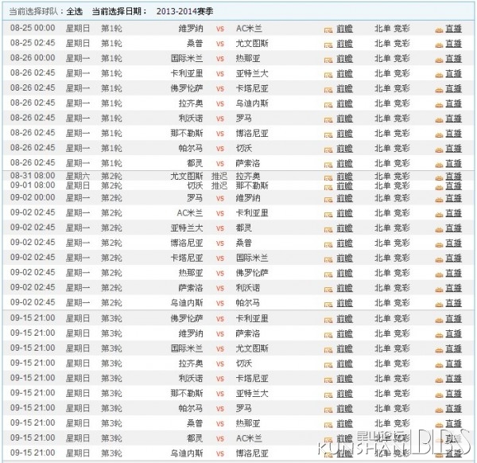Select 北单 in 罗马 vs 维罗纳 row
The width and height of the screenshot is (477, 463).
[382, 198]
